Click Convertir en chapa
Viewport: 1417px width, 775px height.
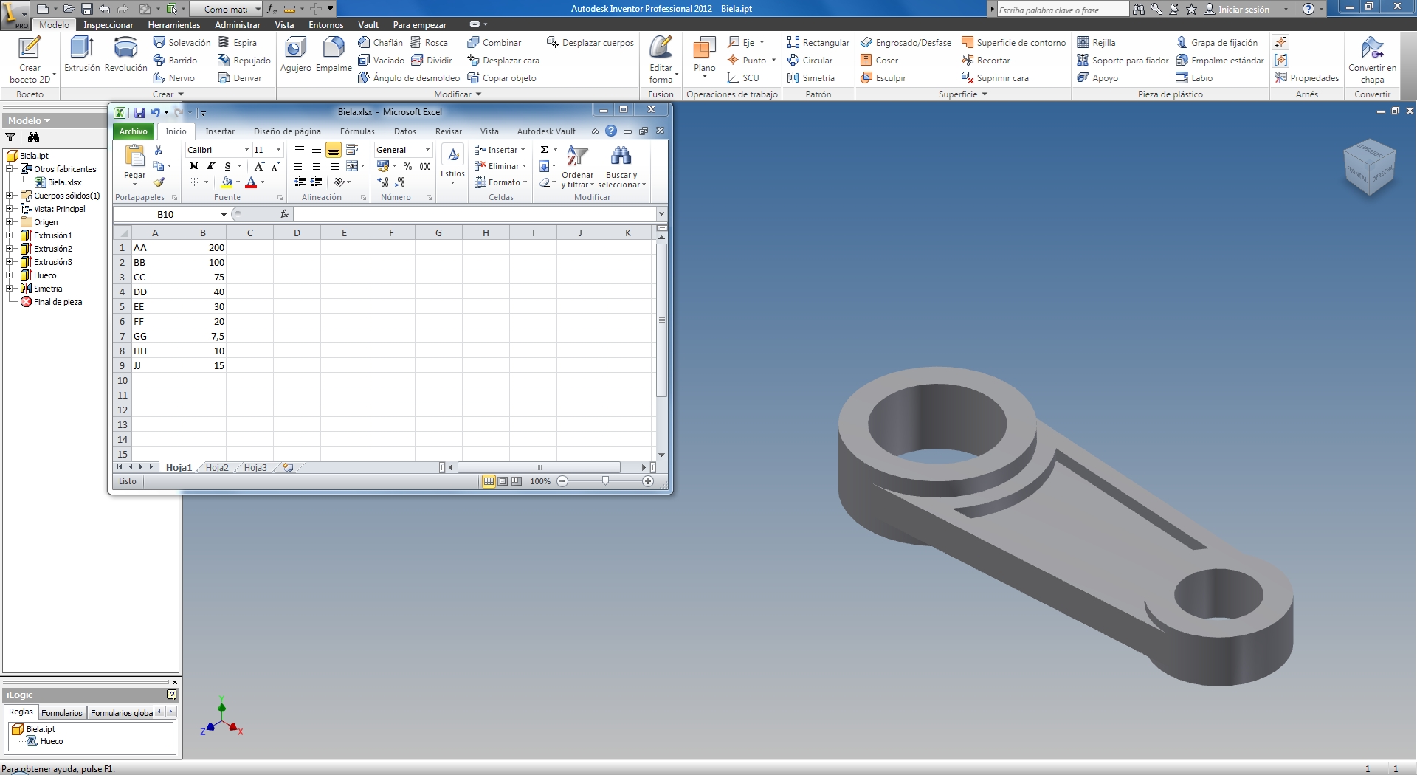click(1372, 60)
